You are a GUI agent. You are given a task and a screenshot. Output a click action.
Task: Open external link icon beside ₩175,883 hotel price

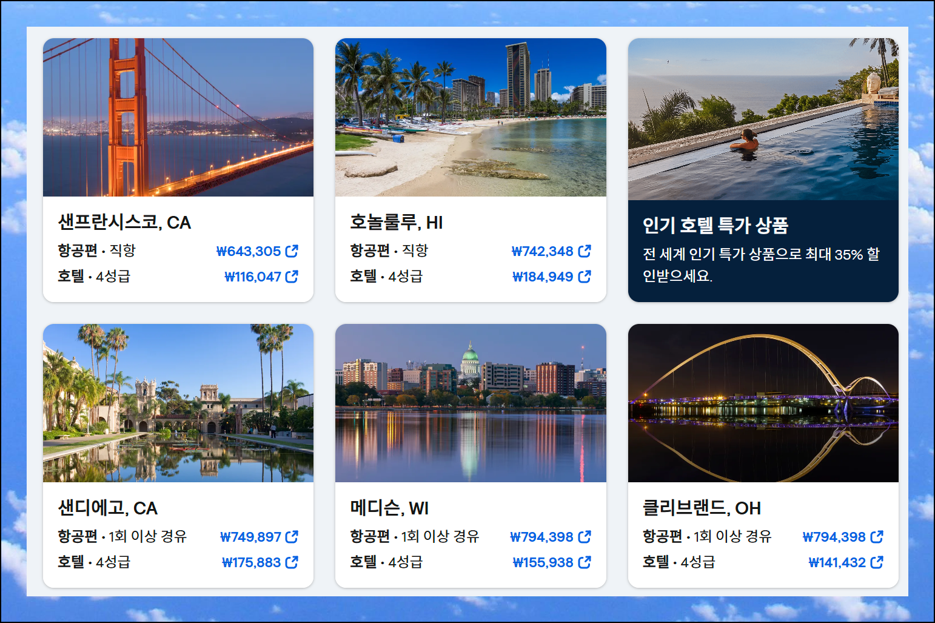coord(292,562)
